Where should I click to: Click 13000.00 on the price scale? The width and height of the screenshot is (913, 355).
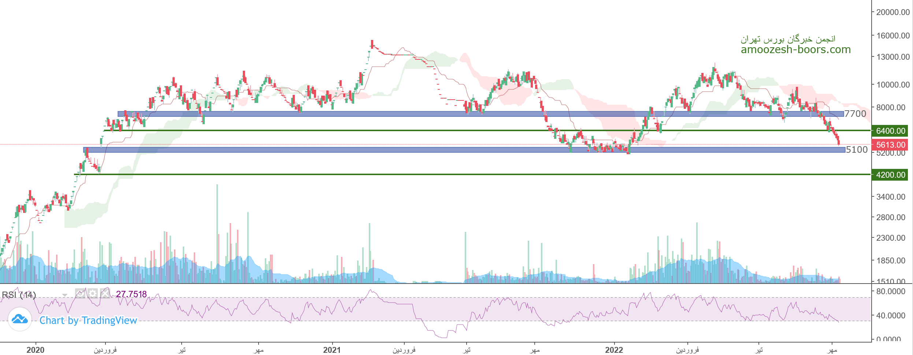[x=892, y=57]
